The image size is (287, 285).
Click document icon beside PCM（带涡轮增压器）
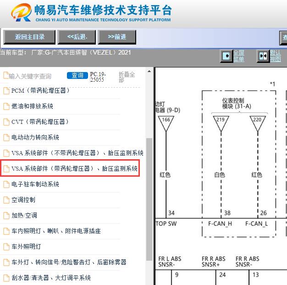6,91
